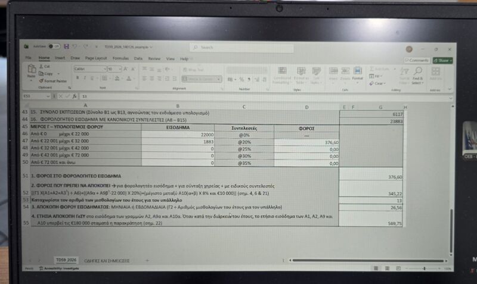Open the Comments button

pos(417,60)
